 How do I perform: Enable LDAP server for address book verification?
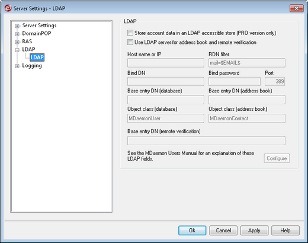click(x=130, y=42)
